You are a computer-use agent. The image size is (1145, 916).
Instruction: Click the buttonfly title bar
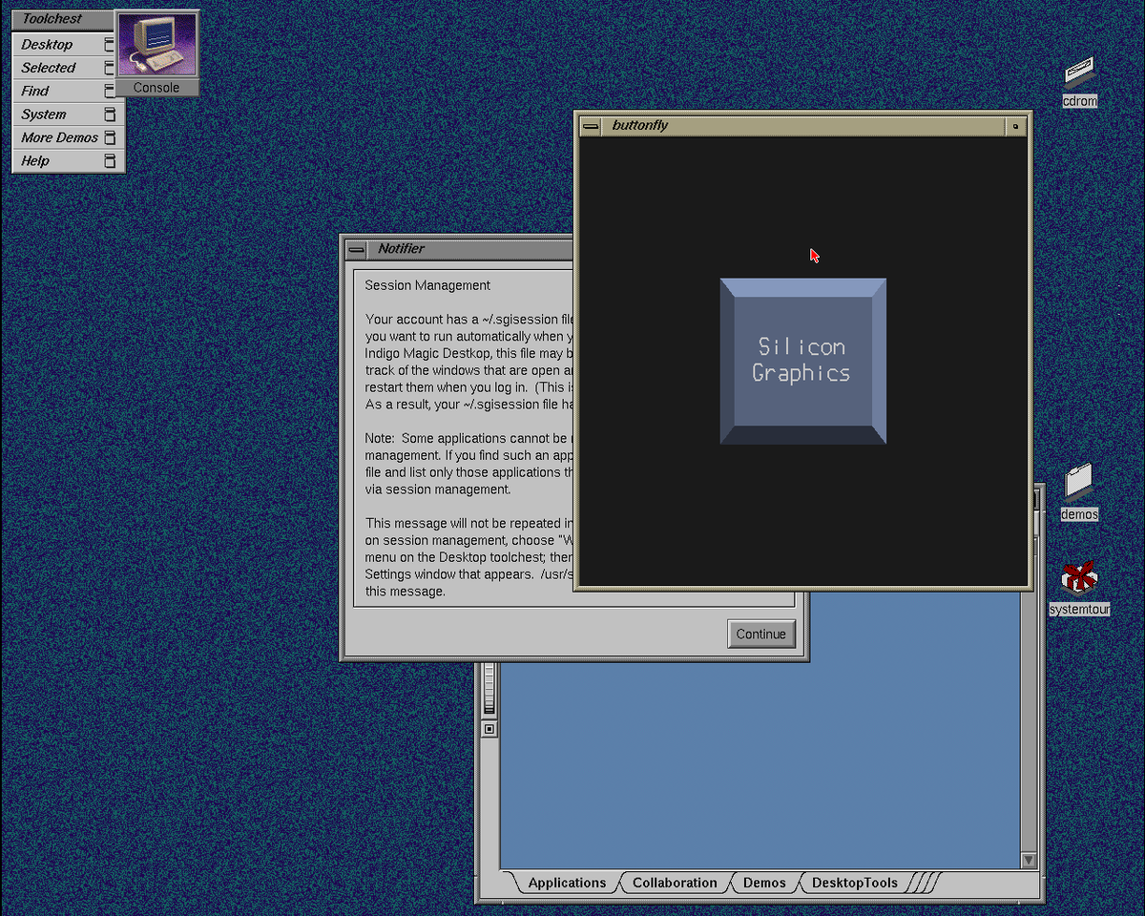point(803,126)
